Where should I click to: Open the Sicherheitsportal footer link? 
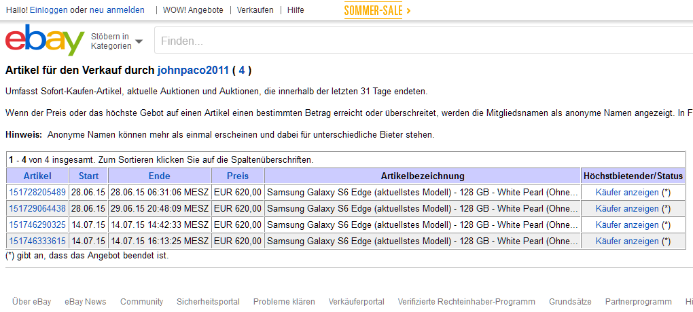coord(208,302)
